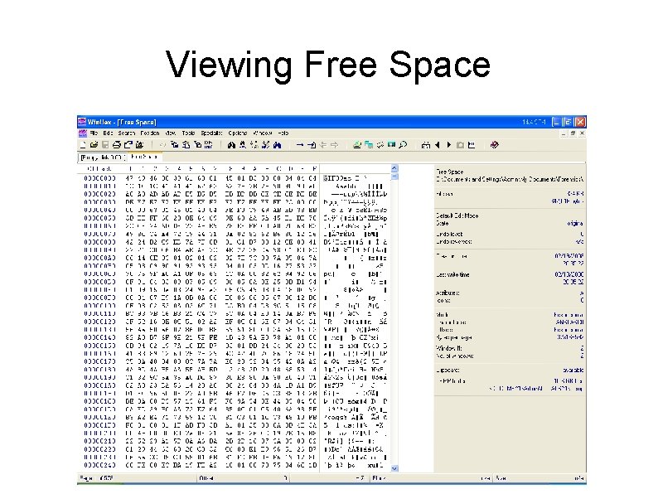Click the Print toolbar icon
Image resolution: width=658 pixels, height=494 pixels.
pos(117,145)
